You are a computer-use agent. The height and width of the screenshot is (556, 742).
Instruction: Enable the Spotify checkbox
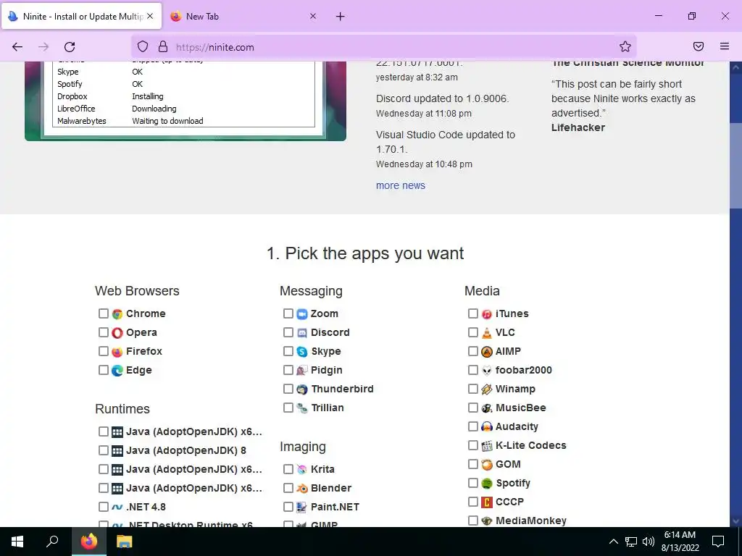coord(472,483)
